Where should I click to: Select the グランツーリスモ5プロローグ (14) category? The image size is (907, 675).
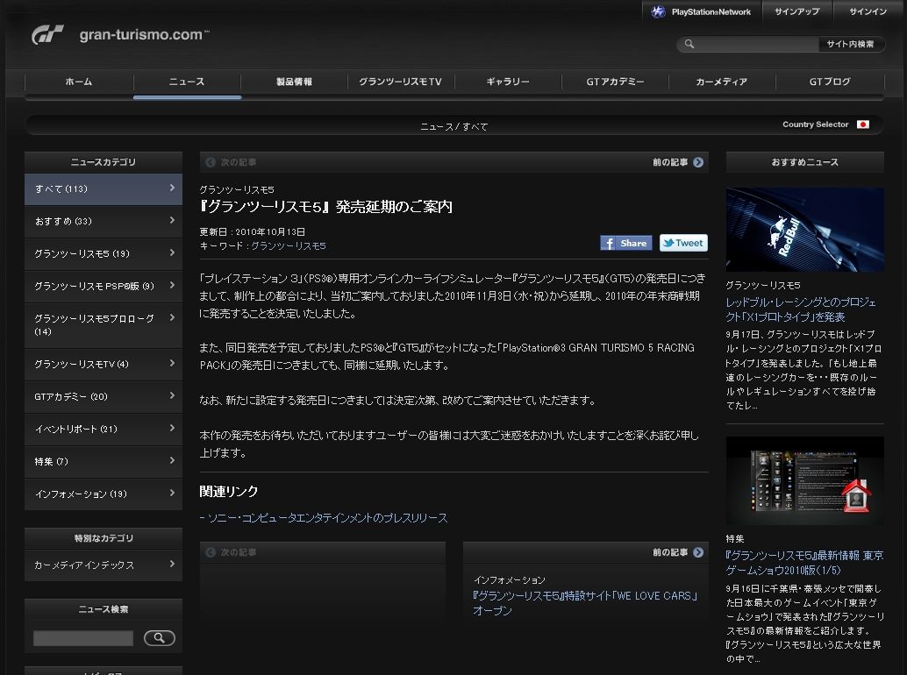click(x=104, y=324)
